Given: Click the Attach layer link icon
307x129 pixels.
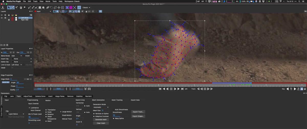Looking at the screenshot, I should pyautogui.click(x=48, y=7).
